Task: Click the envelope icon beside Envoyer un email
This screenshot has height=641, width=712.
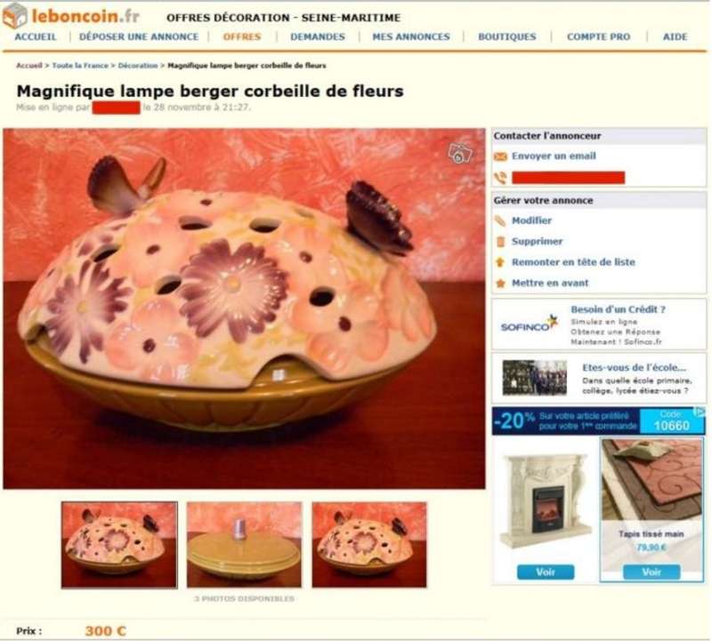Action: [x=500, y=156]
